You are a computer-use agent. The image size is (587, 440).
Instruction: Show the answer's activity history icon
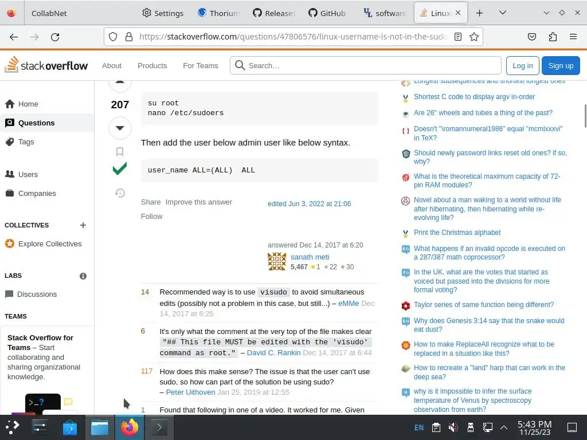click(x=120, y=193)
